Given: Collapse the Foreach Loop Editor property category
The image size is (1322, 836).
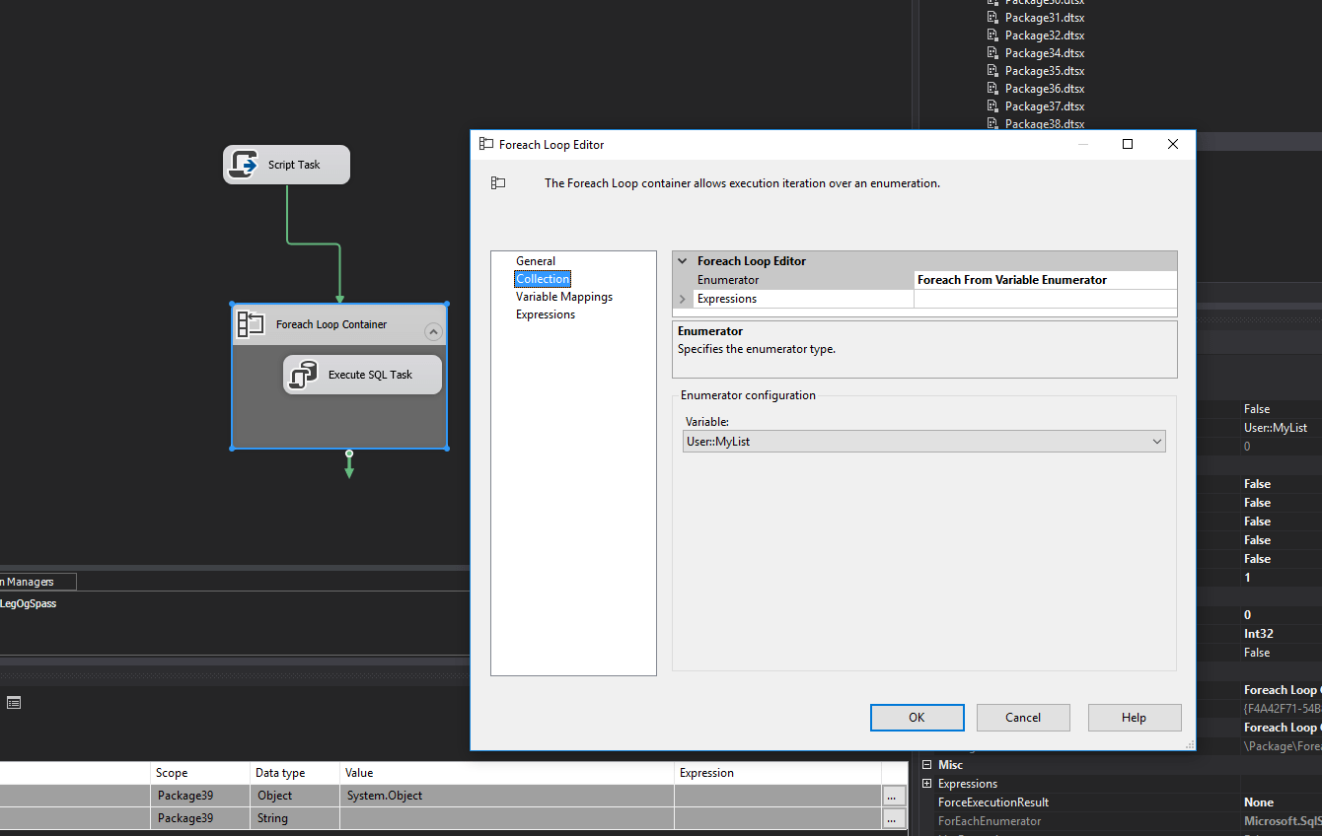Looking at the screenshot, I should point(682,261).
